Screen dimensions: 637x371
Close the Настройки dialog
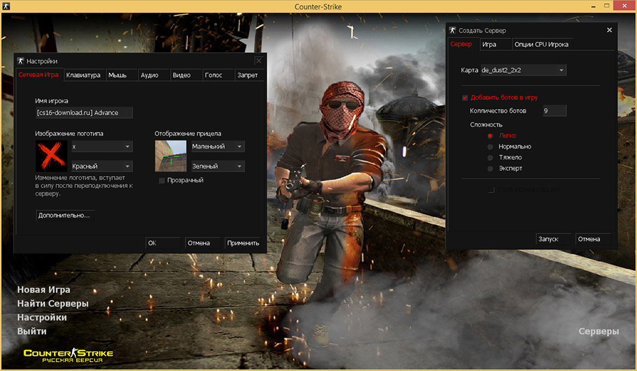(x=259, y=61)
